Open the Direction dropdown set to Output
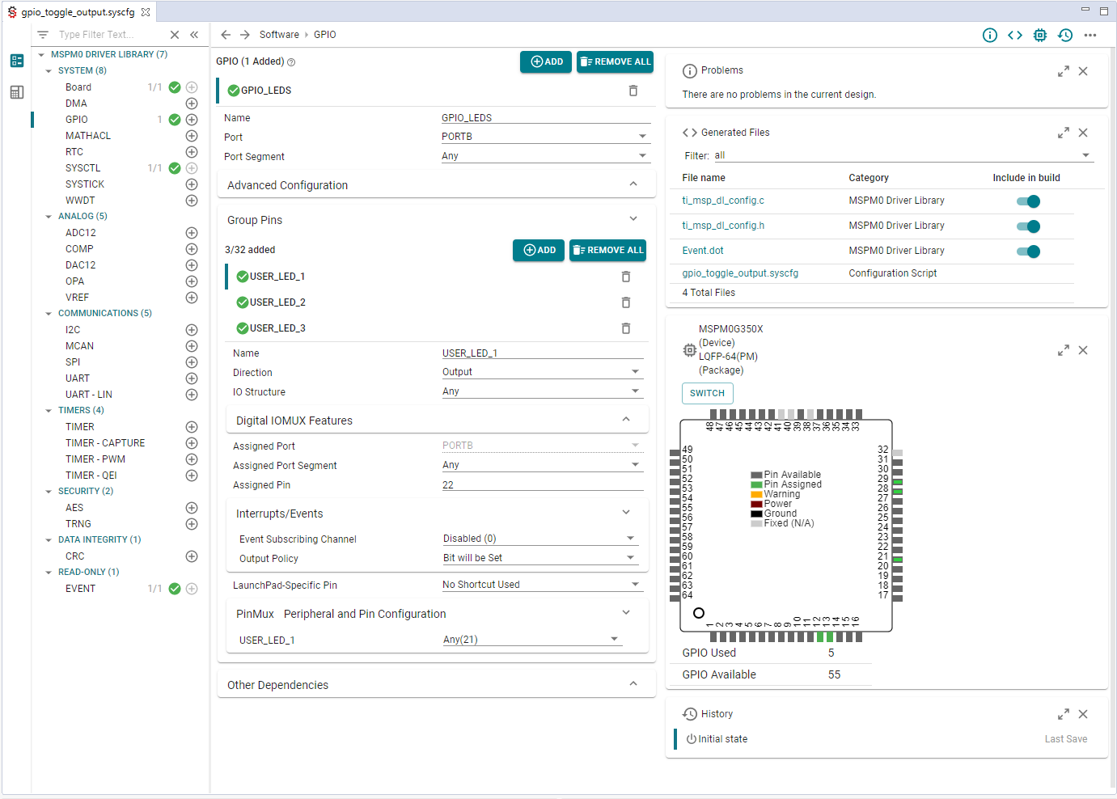This screenshot has height=799, width=1117. point(543,372)
